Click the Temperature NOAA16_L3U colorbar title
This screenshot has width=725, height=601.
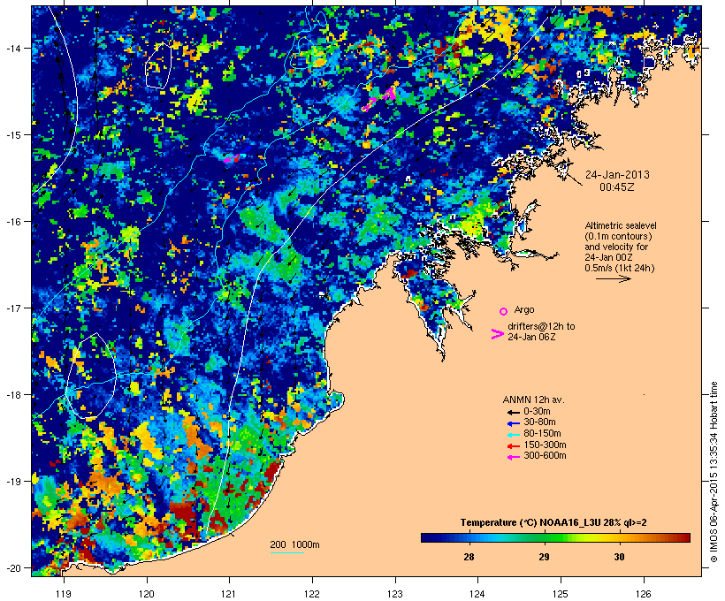pos(553,523)
